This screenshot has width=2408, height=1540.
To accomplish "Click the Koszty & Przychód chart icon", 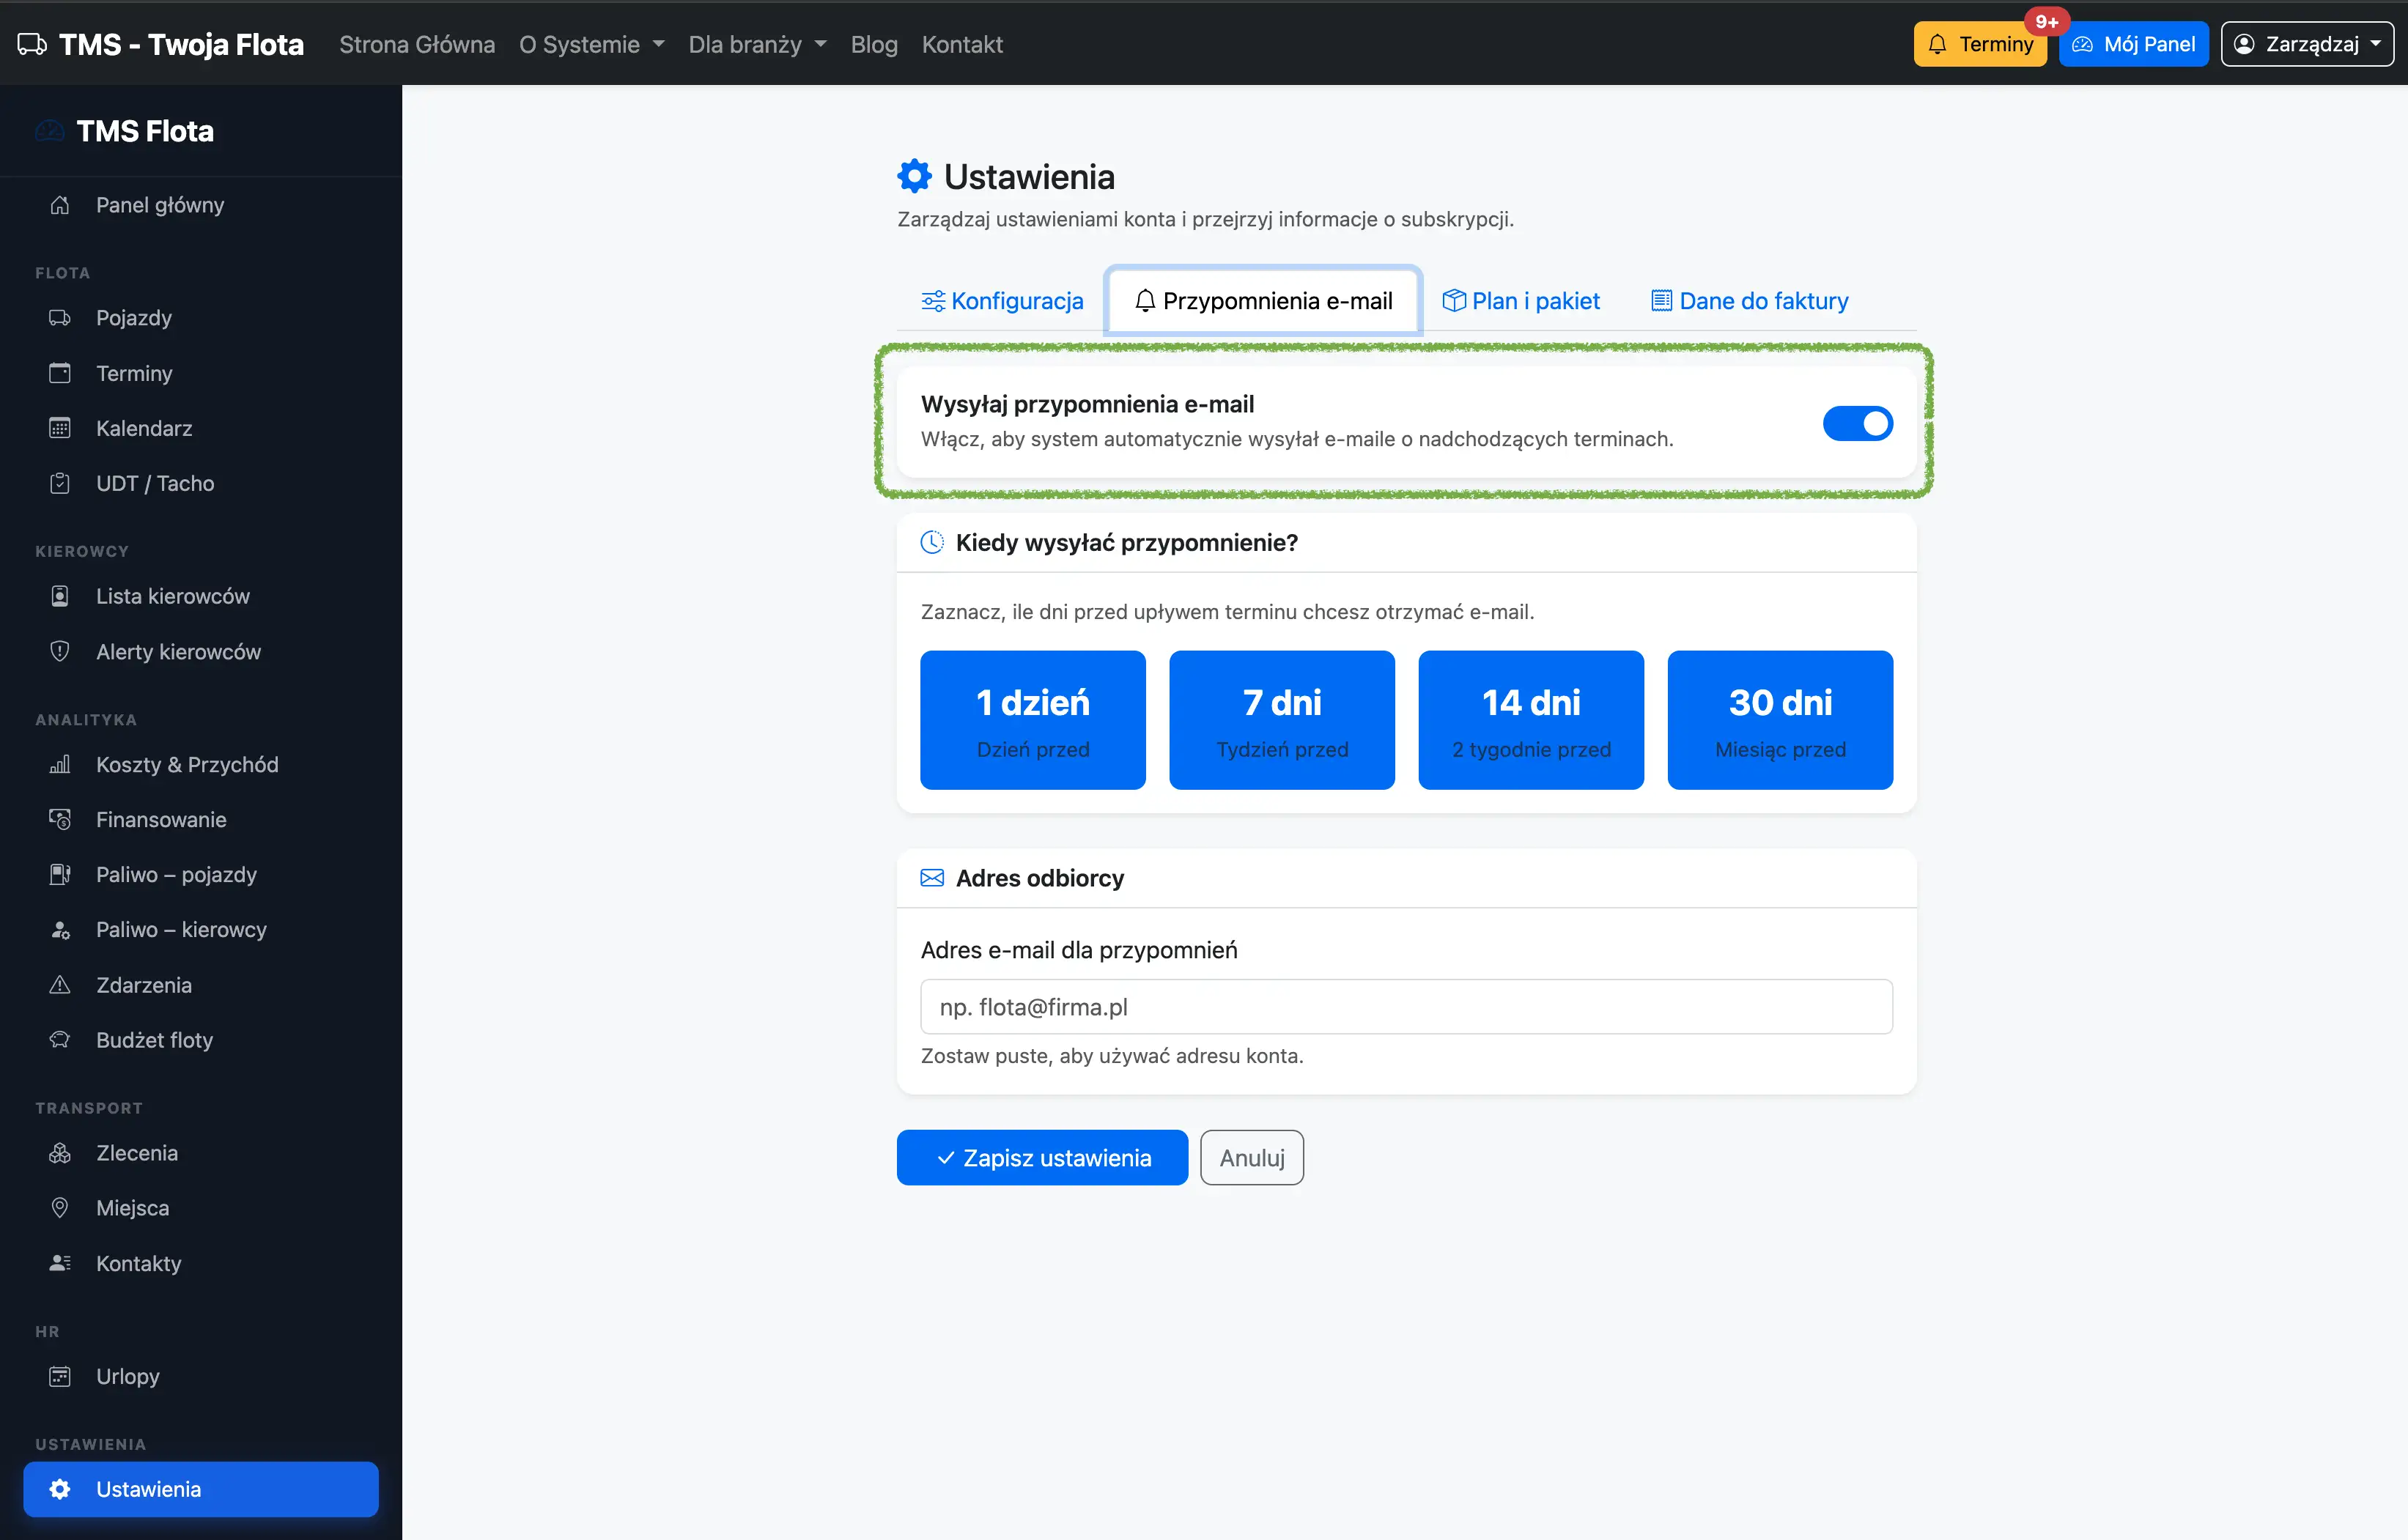I will pos(60,764).
